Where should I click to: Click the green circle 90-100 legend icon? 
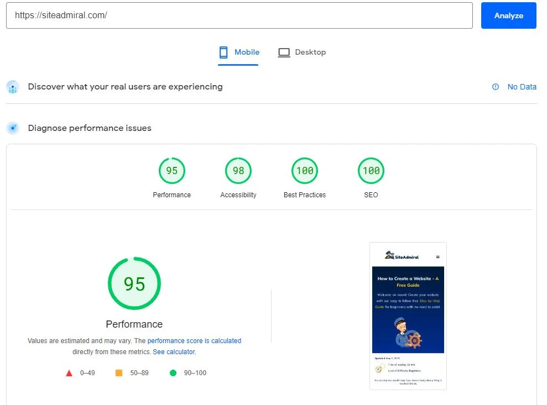point(173,372)
